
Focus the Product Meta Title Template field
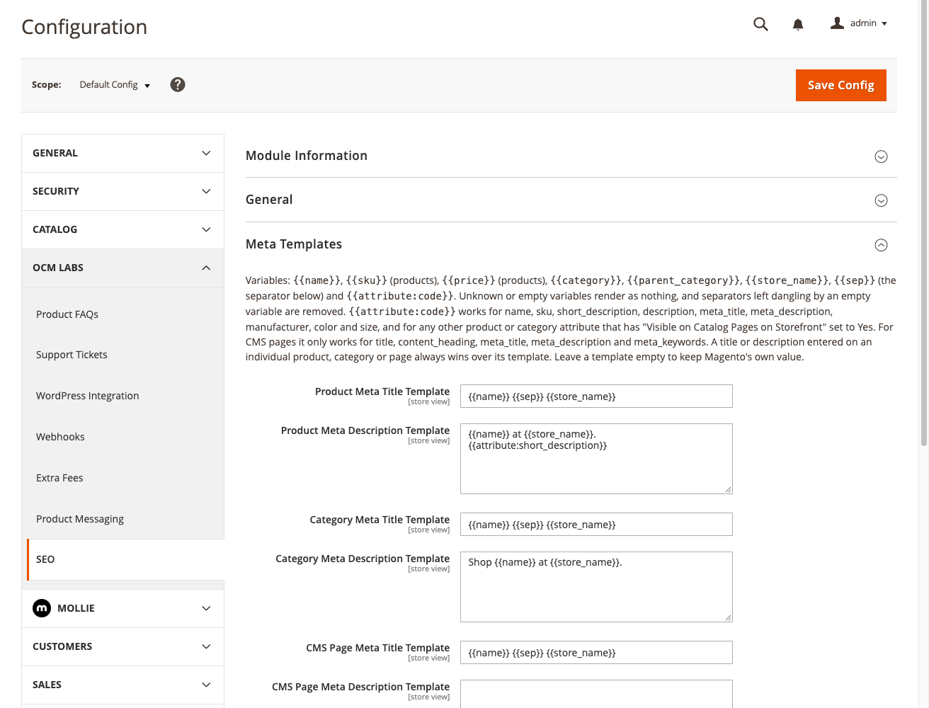[x=596, y=396]
